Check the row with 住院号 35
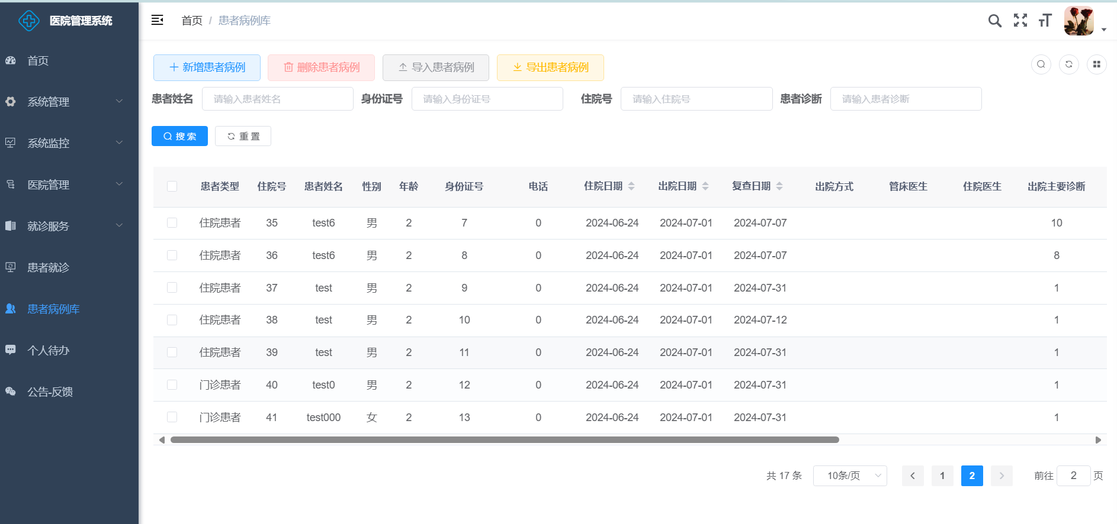Viewport: 1117px width, 524px height. 172,223
